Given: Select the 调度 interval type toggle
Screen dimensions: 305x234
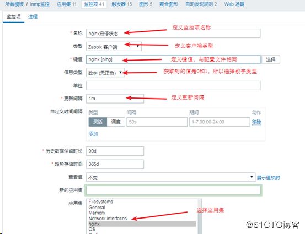Looking at the screenshot, I should coord(116,122).
